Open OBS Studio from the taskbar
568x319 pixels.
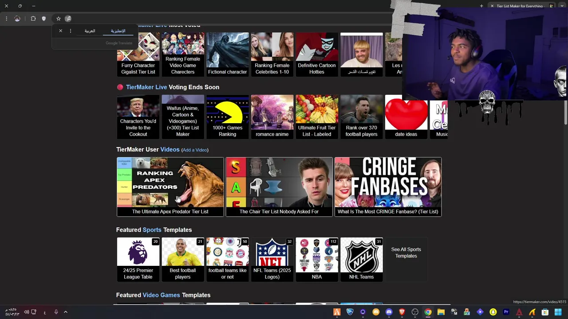415,312
